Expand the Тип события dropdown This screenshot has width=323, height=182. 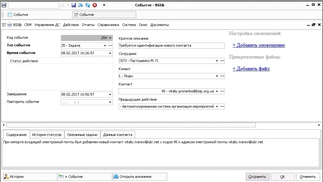105,45
